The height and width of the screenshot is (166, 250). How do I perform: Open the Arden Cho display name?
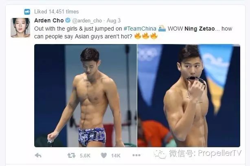click(x=49, y=20)
